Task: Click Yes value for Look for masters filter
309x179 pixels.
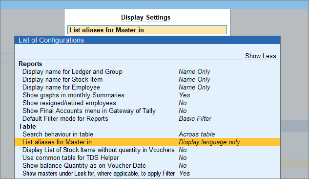Action: [185, 174]
